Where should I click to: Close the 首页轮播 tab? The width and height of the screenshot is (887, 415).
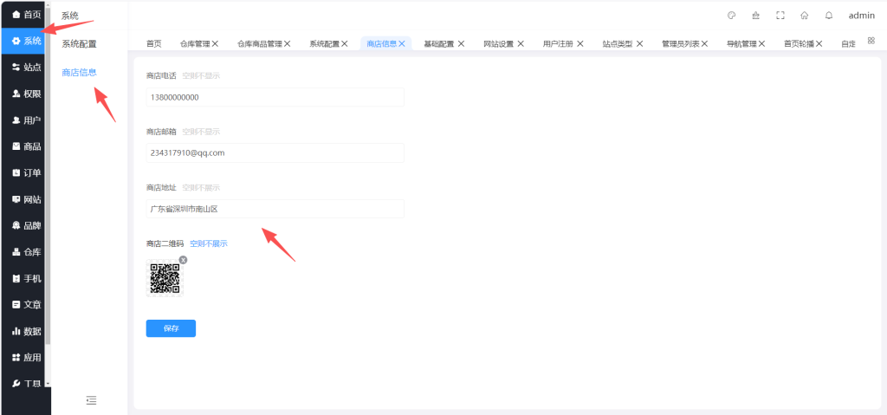[x=819, y=43]
